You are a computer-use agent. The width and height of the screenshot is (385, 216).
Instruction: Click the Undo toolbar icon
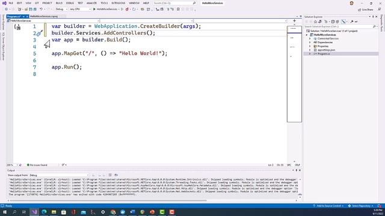pos(41,10)
